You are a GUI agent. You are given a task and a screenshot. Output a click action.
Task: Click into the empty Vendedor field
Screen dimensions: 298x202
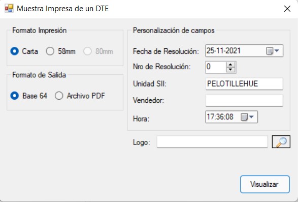pos(244,100)
